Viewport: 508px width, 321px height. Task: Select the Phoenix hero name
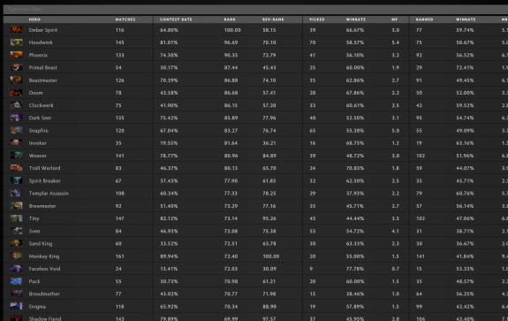pos(38,55)
